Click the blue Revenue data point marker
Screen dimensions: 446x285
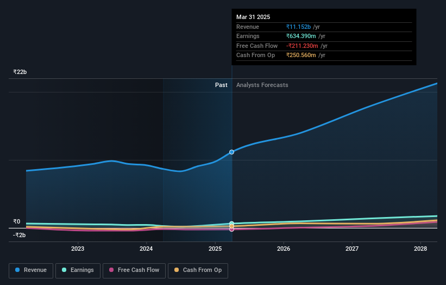232,152
